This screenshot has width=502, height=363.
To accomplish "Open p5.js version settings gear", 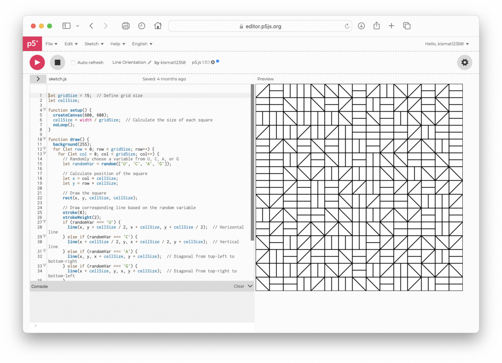I will click(213, 63).
